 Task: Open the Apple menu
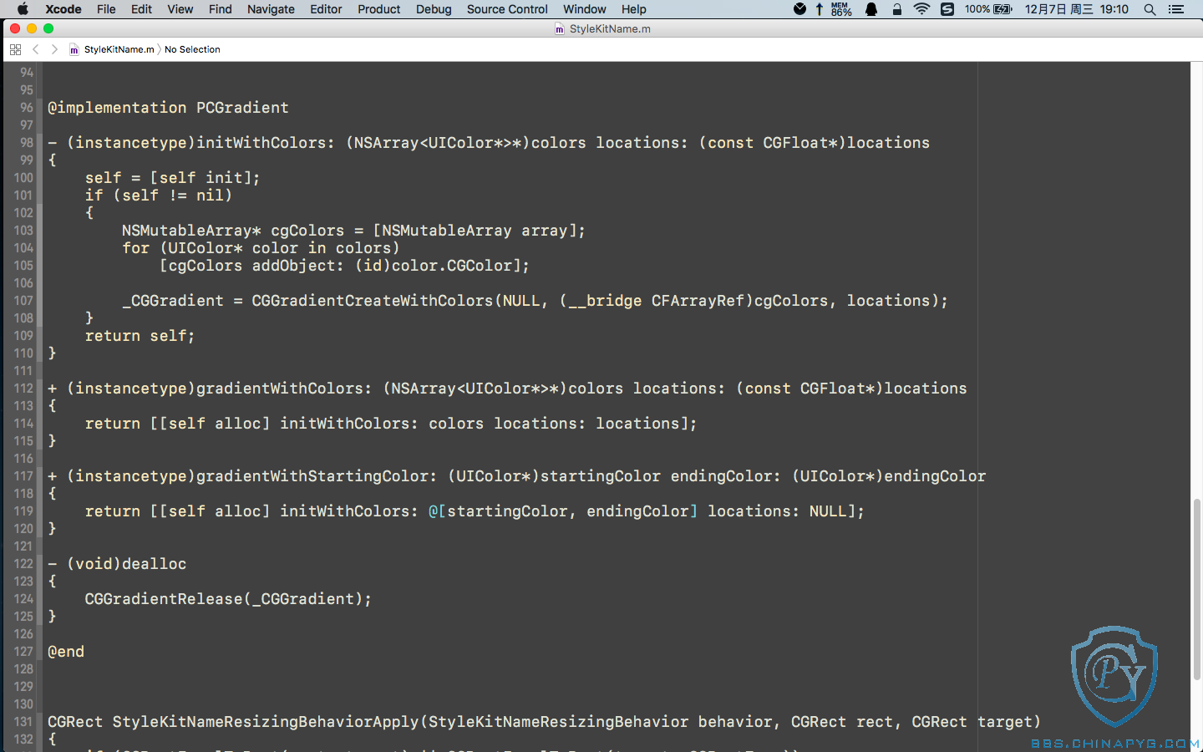[x=23, y=9]
